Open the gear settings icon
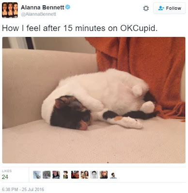This screenshot has height=193, width=188. [x=146, y=8]
